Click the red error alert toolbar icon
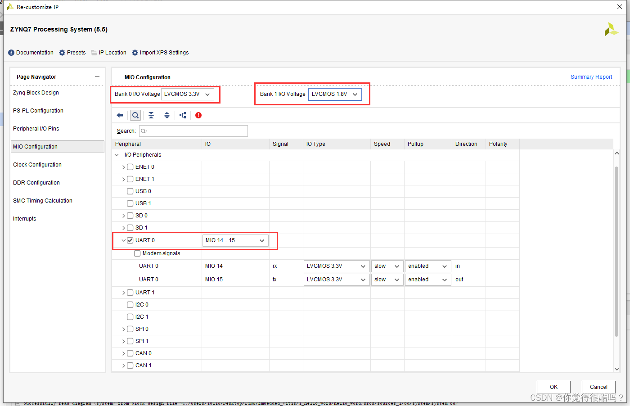Screen dimensions: 630x406 (198, 115)
